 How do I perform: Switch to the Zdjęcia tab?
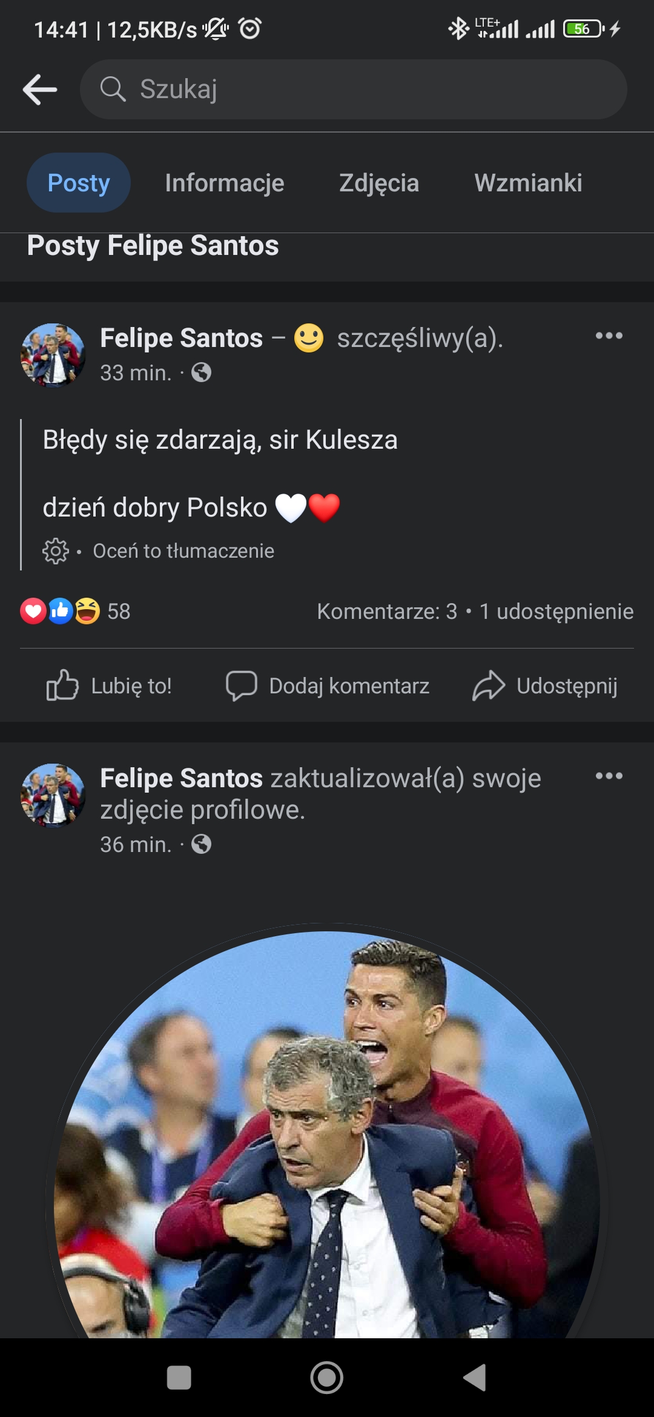[378, 183]
